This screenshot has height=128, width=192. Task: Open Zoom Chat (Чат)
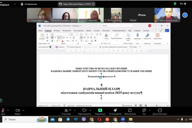point(144,112)
